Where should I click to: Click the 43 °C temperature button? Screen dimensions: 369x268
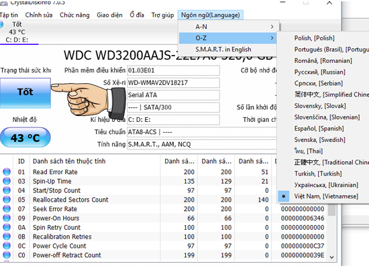coord(25,137)
